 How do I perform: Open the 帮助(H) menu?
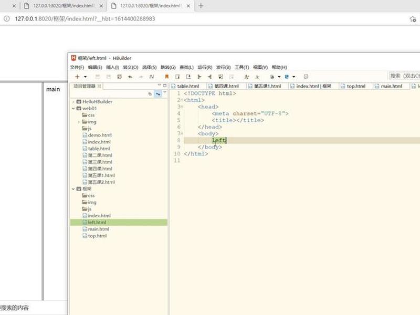coord(279,67)
